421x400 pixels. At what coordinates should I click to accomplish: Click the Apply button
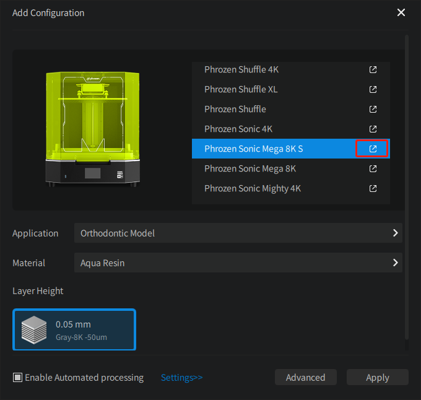pos(377,378)
